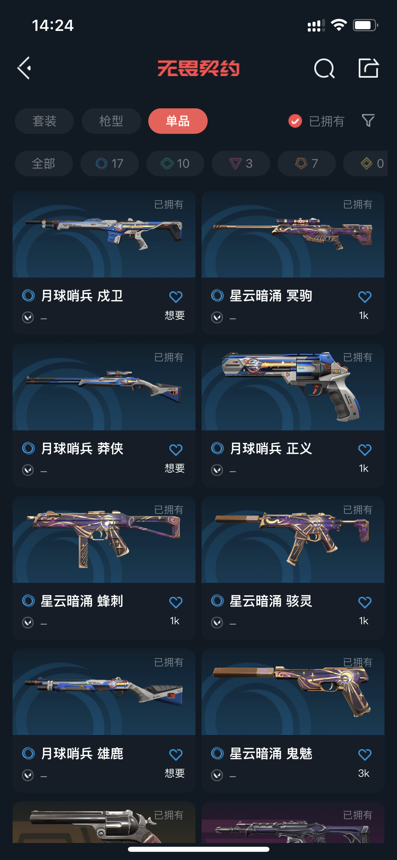
Task: Toggle wishlist heart for 星云暗涌 鬼魅
Action: (x=365, y=754)
